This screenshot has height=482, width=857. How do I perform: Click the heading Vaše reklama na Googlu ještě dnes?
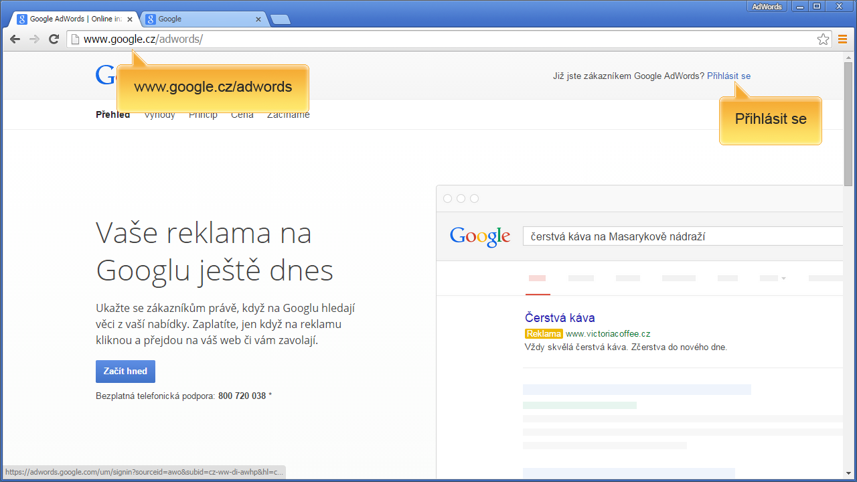click(214, 252)
